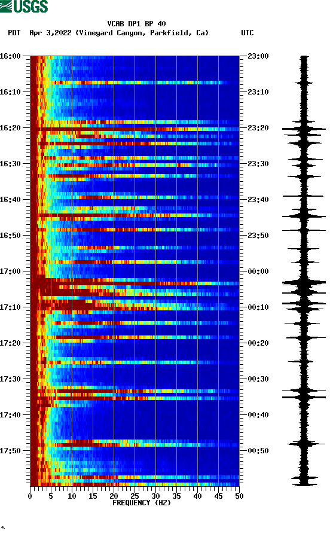Click the '35' frequency axis tick label
330x534 pixels.
coord(176,496)
